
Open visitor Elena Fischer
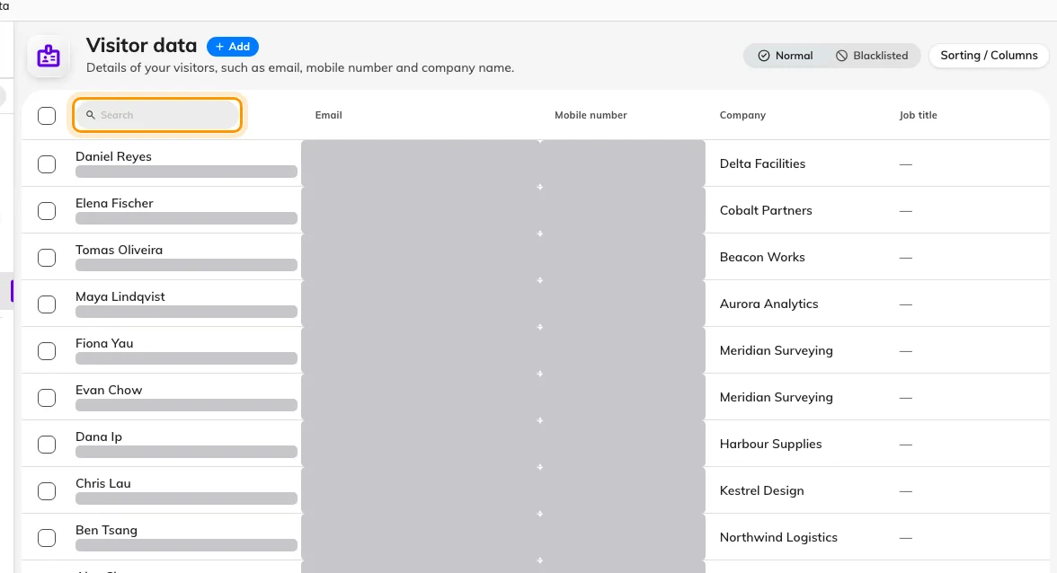(x=114, y=203)
